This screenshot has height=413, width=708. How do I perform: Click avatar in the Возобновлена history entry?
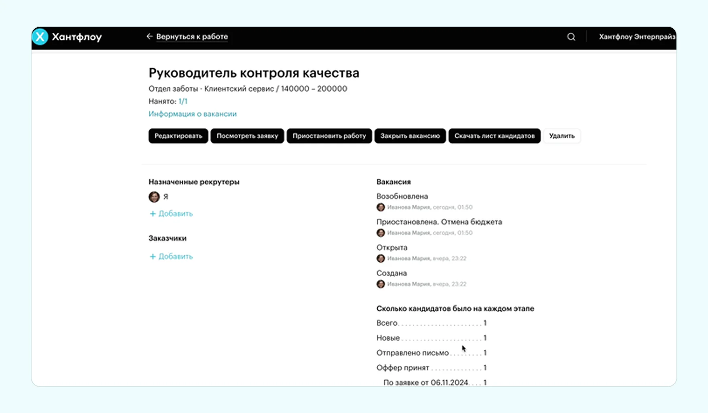tap(381, 207)
